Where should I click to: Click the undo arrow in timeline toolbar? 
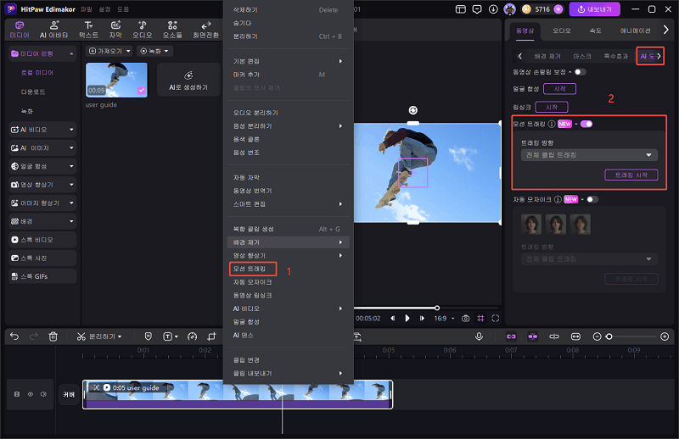click(14, 336)
